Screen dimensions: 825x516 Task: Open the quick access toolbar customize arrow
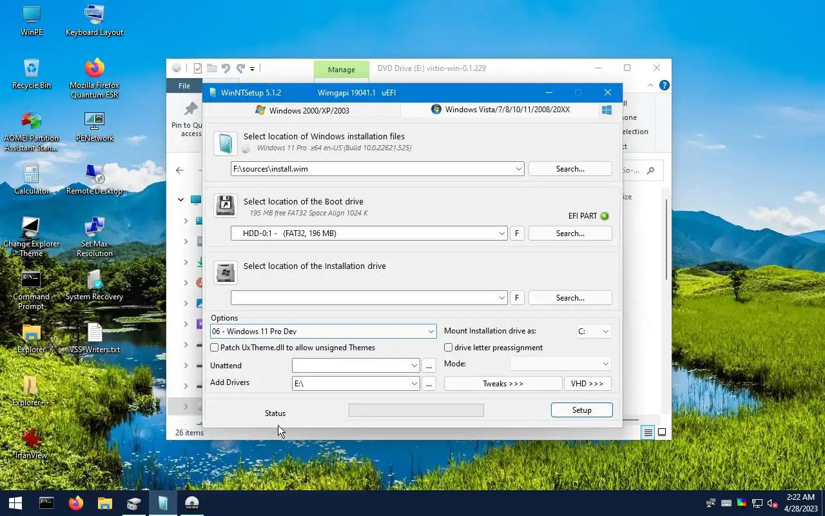pyautogui.click(x=252, y=68)
